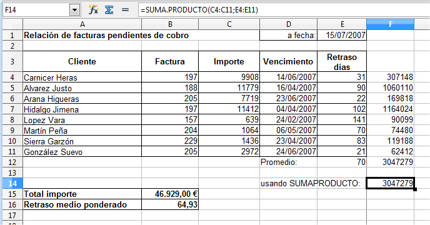Select the 'Alvarez Justo' cell
This screenshot has width=430, height=225.
click(82, 87)
